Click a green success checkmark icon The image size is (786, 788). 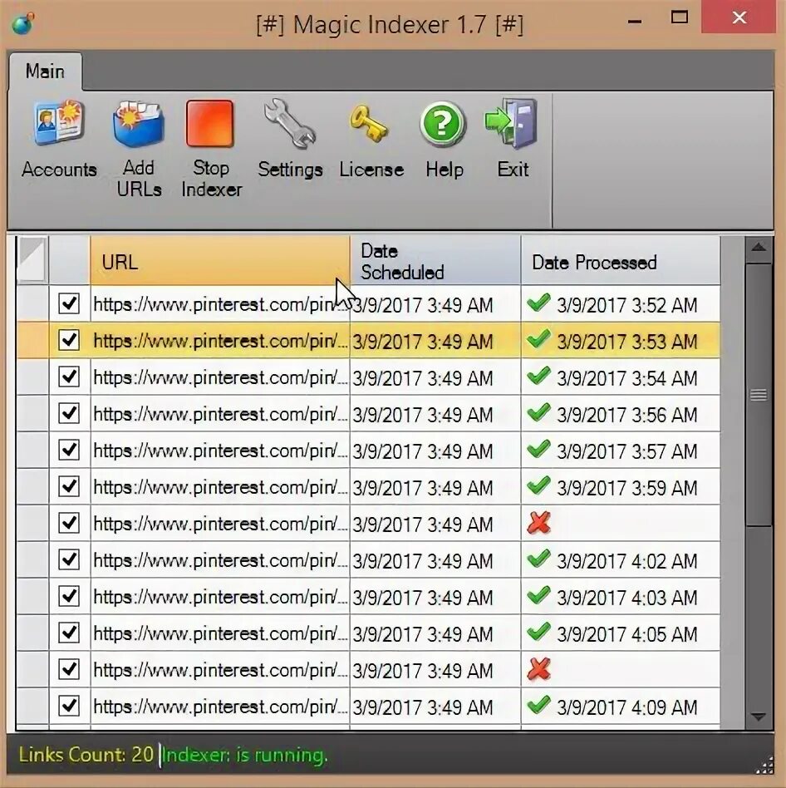(539, 304)
